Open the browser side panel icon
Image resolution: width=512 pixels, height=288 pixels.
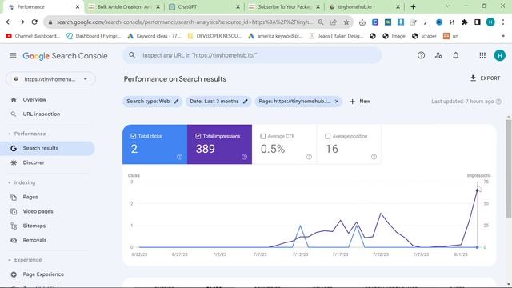(478, 22)
